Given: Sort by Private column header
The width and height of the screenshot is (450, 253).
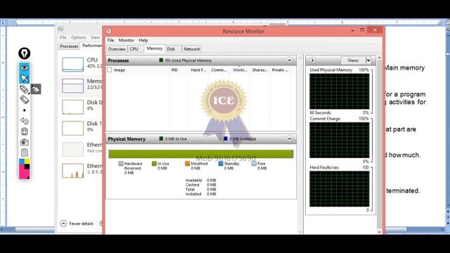Looking at the screenshot, I should tap(280, 70).
